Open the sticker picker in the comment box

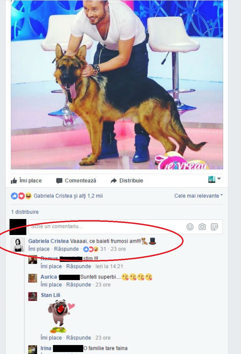point(214,227)
